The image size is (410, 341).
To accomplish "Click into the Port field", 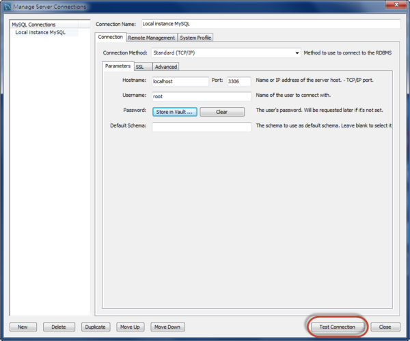I will (238, 81).
